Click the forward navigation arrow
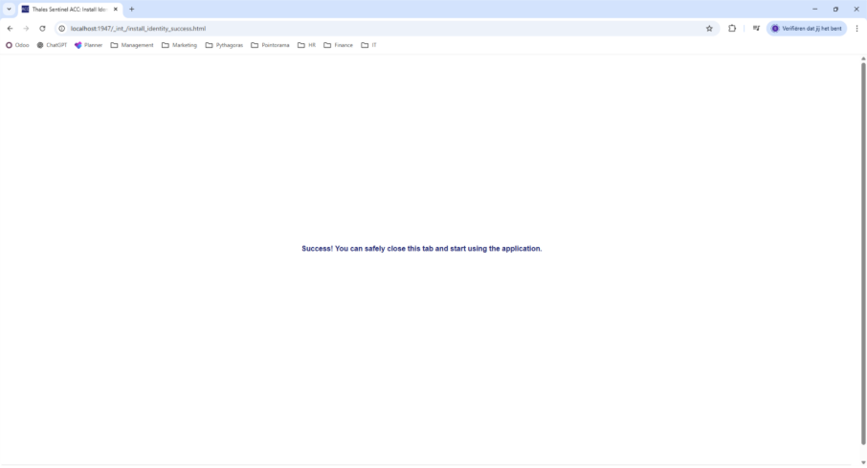Viewport: 867px width, 468px height. point(26,28)
